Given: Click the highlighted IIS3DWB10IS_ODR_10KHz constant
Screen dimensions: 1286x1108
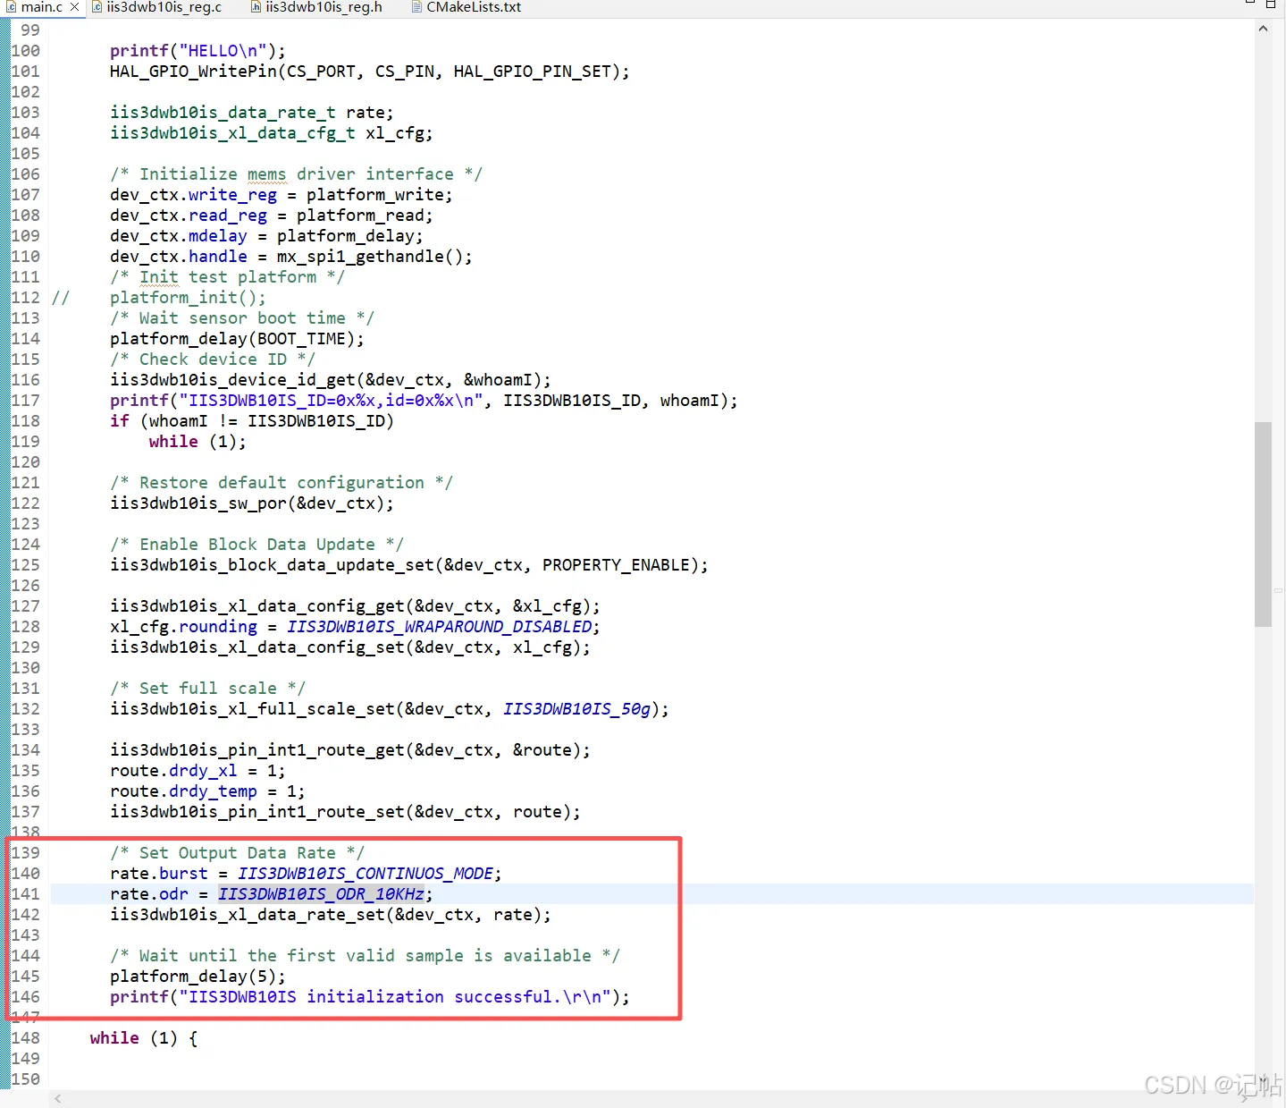Looking at the screenshot, I should point(321,894).
